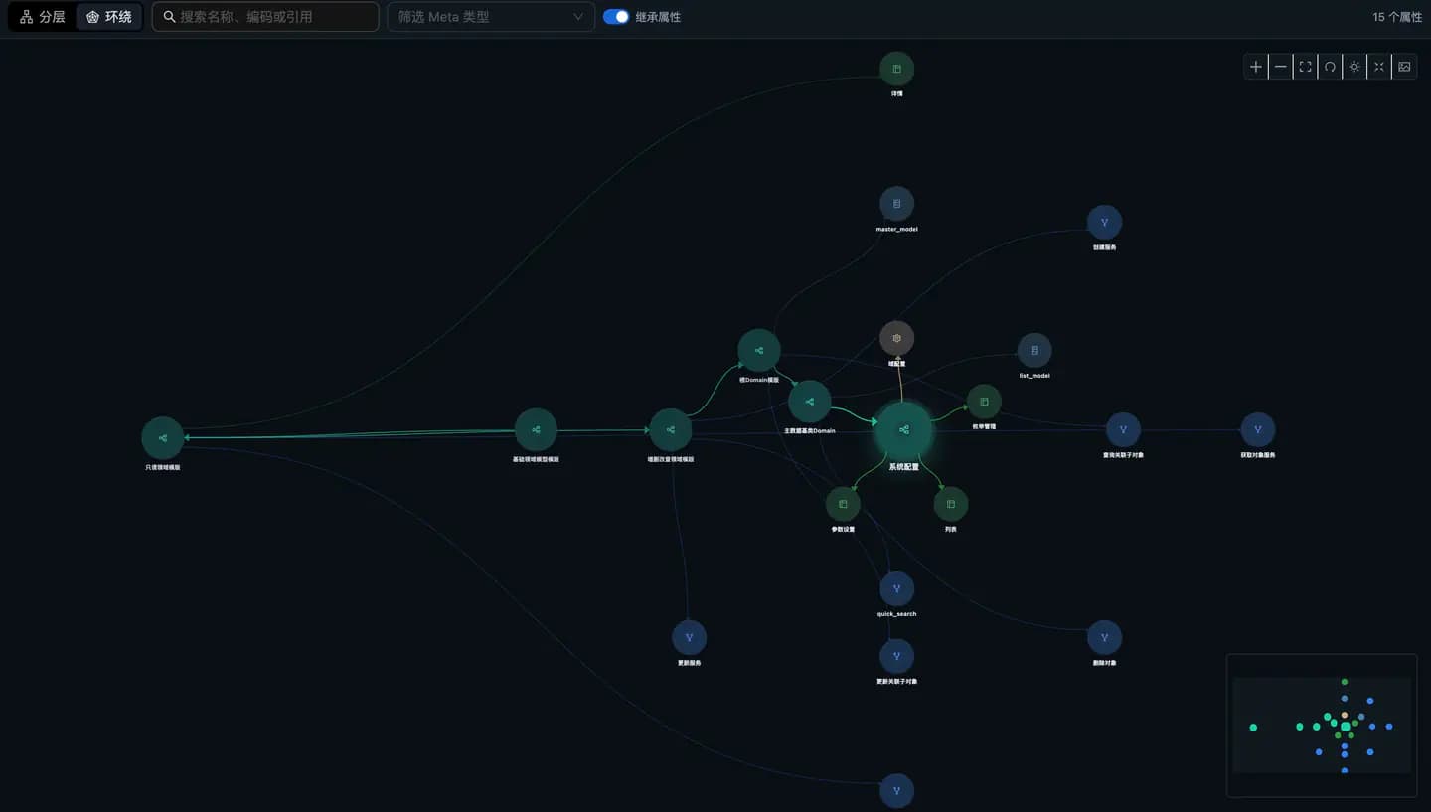The height and width of the screenshot is (812, 1431).
Task: Select the list_model node
Action: pos(1034,350)
